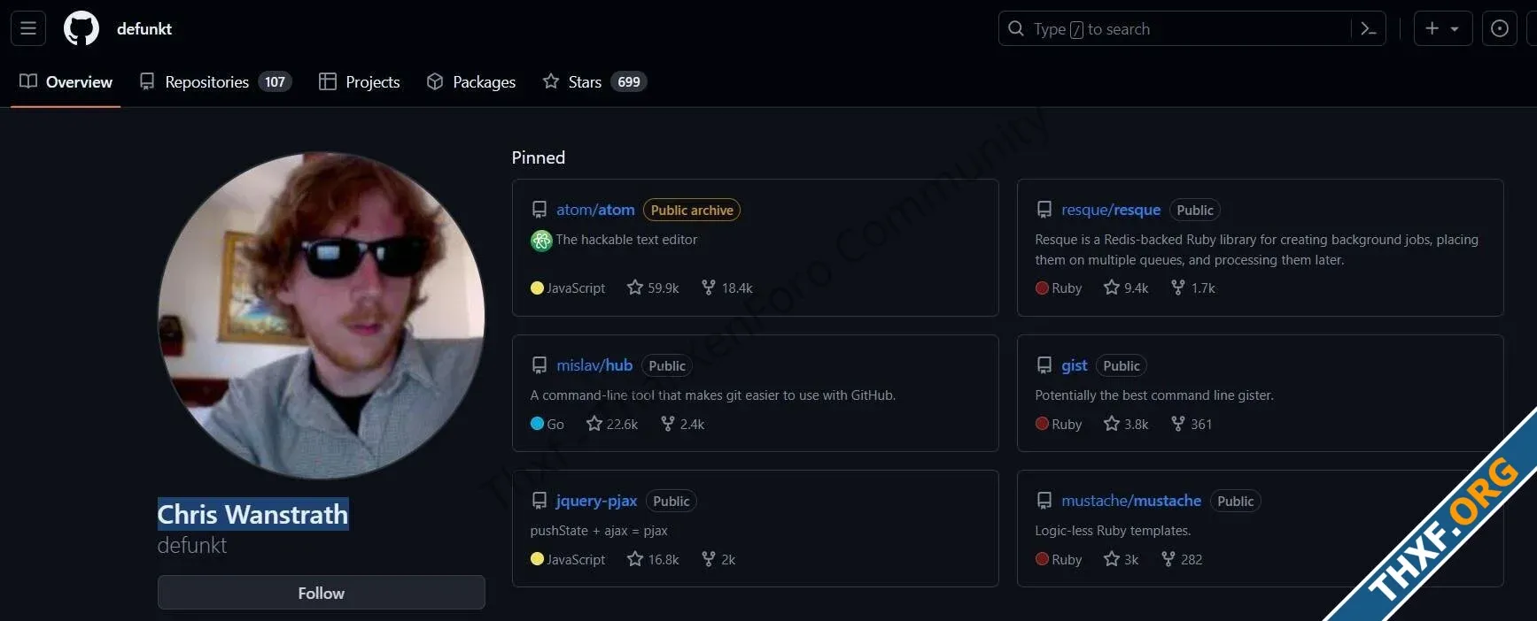Click the fork icon showing 2k for jquery-pjax
This screenshot has width=1537, height=621.
709,559
